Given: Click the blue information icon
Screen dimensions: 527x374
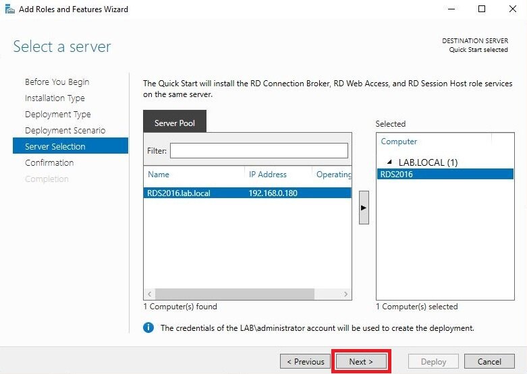Looking at the screenshot, I should (x=148, y=328).
